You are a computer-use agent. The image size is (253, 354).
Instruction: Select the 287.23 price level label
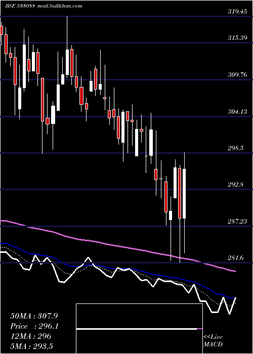click(x=237, y=222)
